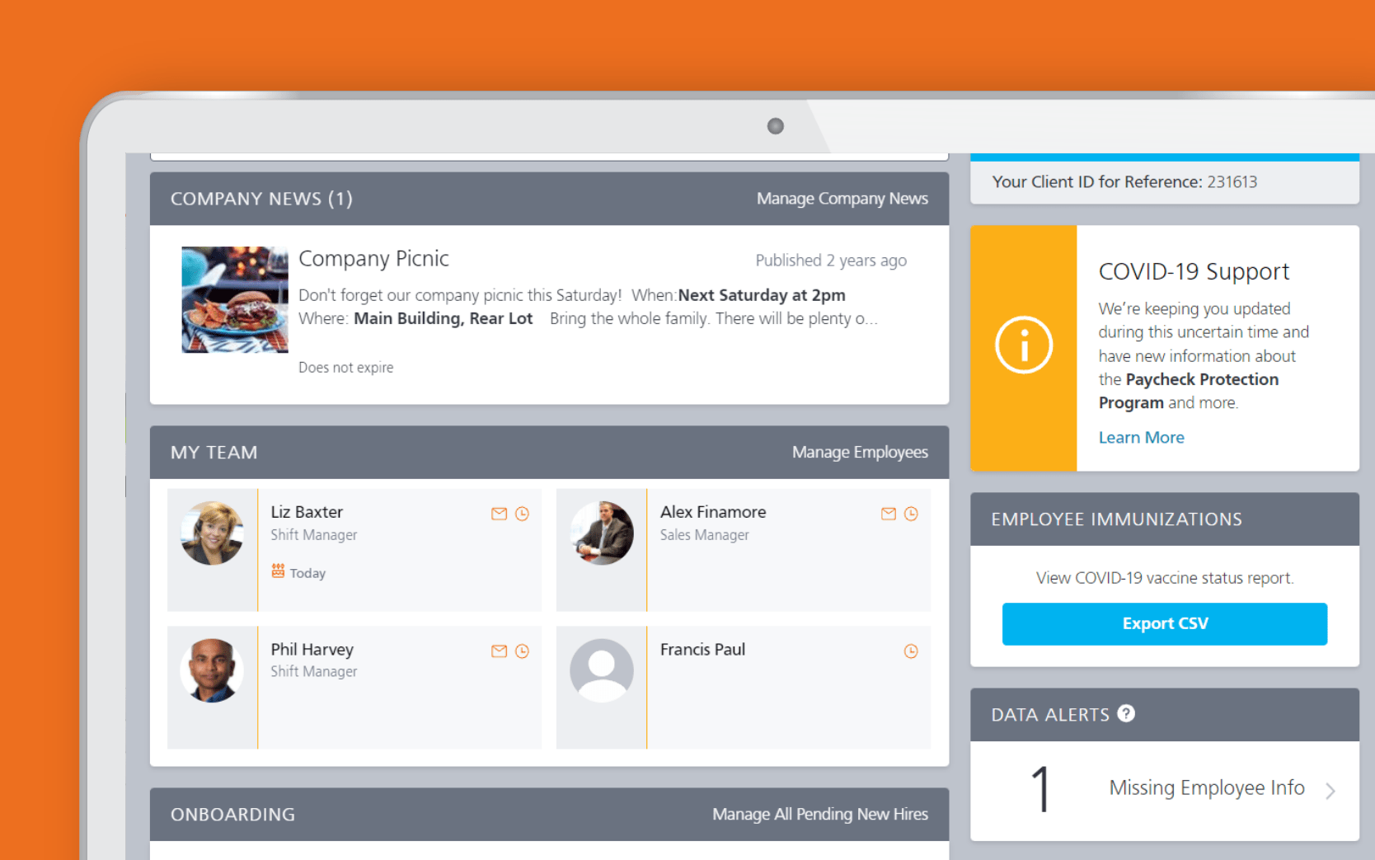
Task: Click the name Francis Paul
Action: pyautogui.click(x=702, y=650)
